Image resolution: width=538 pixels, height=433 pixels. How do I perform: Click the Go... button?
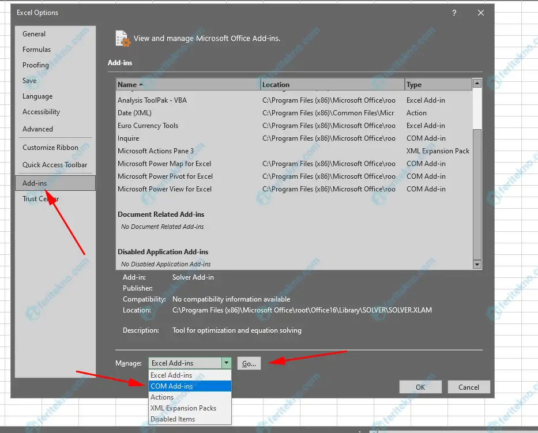249,363
